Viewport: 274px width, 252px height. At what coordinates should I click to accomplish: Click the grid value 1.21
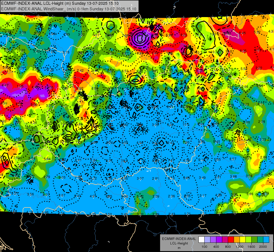point(187,214)
